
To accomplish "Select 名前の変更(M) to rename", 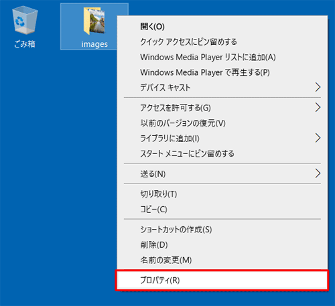I will click(x=222, y=260).
